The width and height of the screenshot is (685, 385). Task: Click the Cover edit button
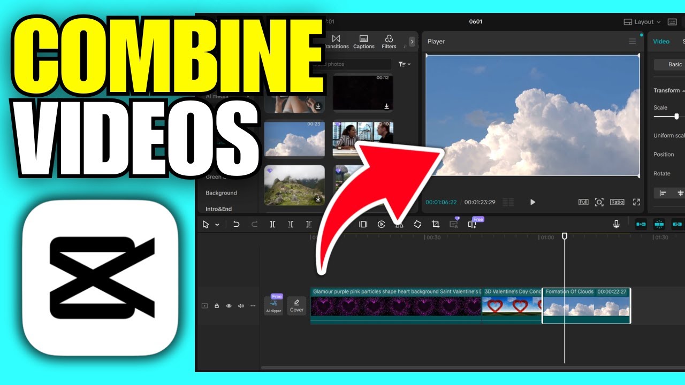[x=296, y=305]
